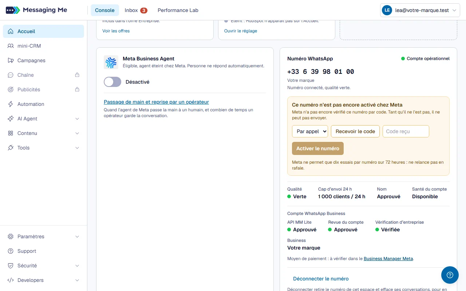Image resolution: width=466 pixels, height=291 pixels.
Task: Click Déconnecter le numéro
Action: (321, 279)
